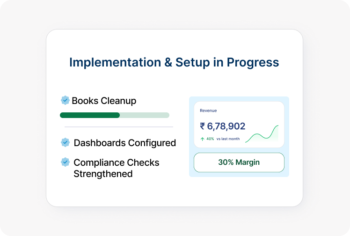Click the Dashboards Configured check badge
The width and height of the screenshot is (350, 236).
66,142
